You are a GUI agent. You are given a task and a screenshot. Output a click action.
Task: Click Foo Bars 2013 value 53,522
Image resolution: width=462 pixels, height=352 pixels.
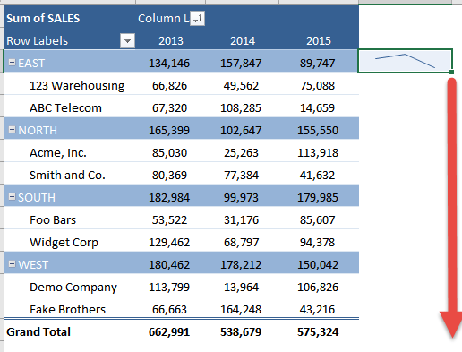coord(169,220)
